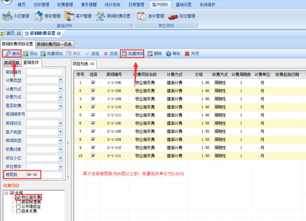Uncheck the row for room 2-1-111
Image resolution: width=306 pixels, height=221 pixels.
(x=93, y=156)
